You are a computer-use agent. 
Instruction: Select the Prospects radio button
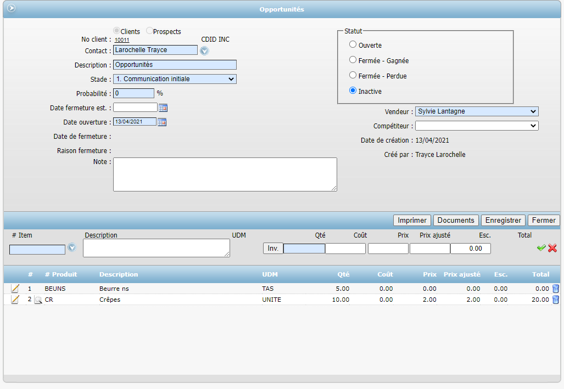(x=149, y=31)
